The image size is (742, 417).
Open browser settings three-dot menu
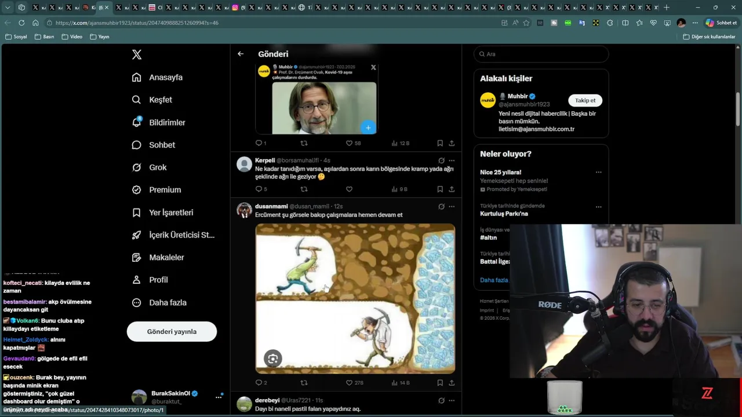pos(695,23)
